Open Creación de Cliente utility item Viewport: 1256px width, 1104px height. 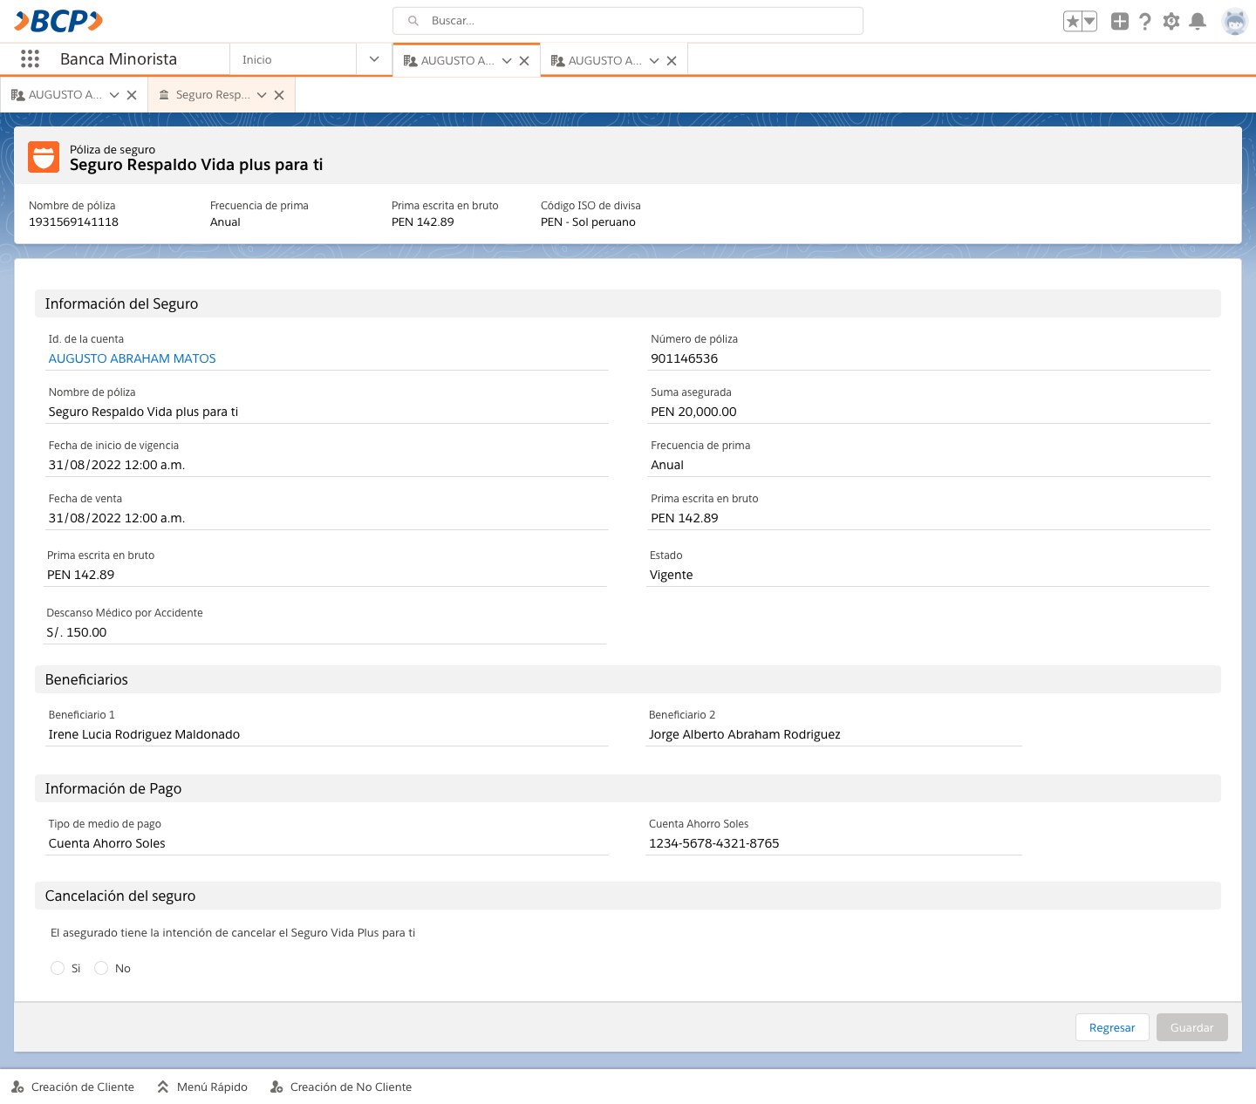[x=72, y=1087]
